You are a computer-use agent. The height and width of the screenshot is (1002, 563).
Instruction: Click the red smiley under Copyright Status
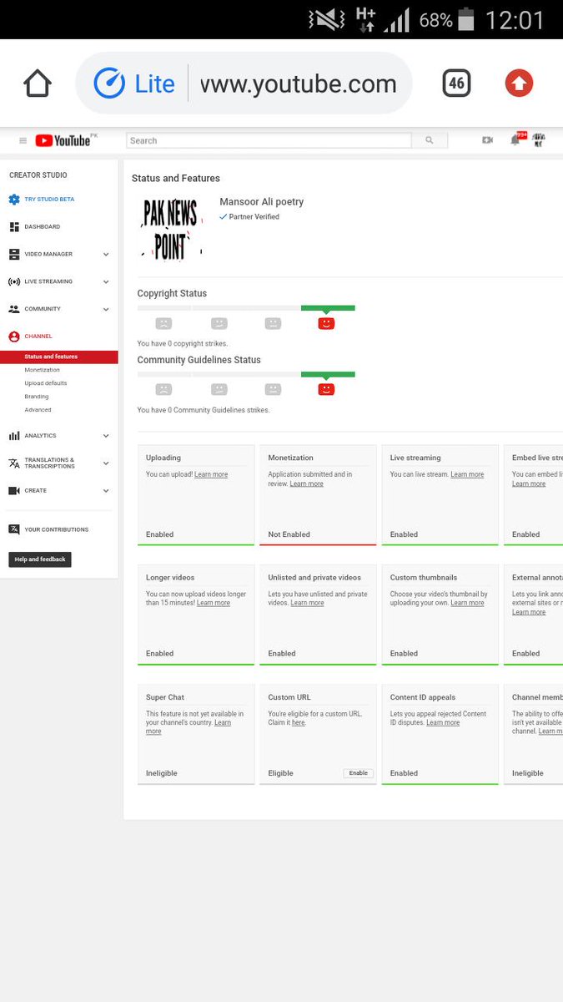click(x=326, y=323)
